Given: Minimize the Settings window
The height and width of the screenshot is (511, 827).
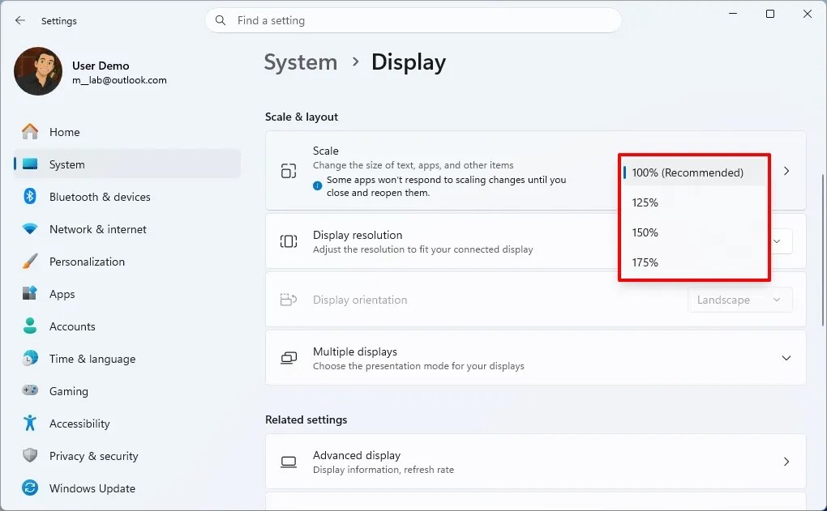Looking at the screenshot, I should 733,14.
